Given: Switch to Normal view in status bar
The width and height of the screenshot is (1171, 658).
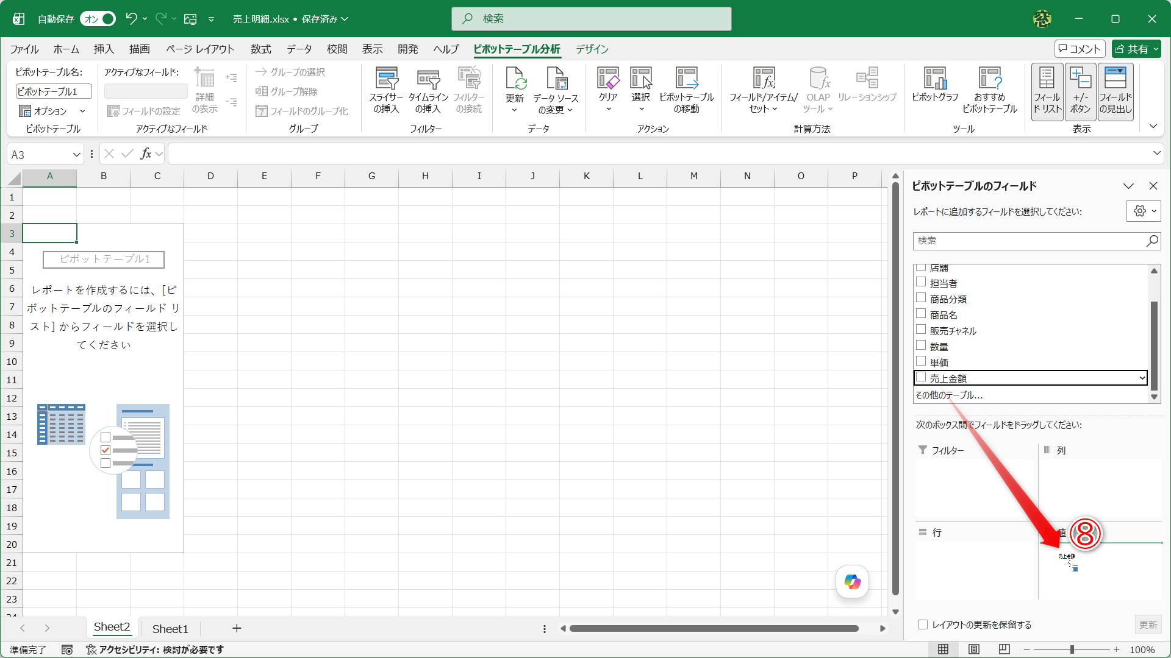Looking at the screenshot, I should (x=943, y=649).
